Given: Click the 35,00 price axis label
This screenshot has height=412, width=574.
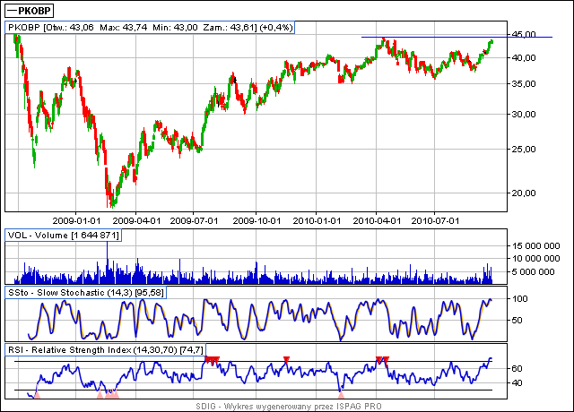Looking at the screenshot, I should (524, 83).
